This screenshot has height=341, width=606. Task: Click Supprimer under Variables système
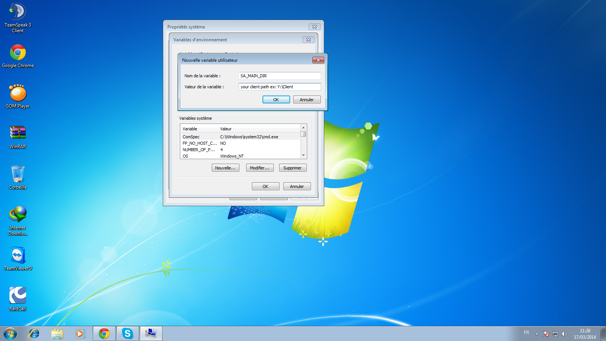(x=293, y=168)
